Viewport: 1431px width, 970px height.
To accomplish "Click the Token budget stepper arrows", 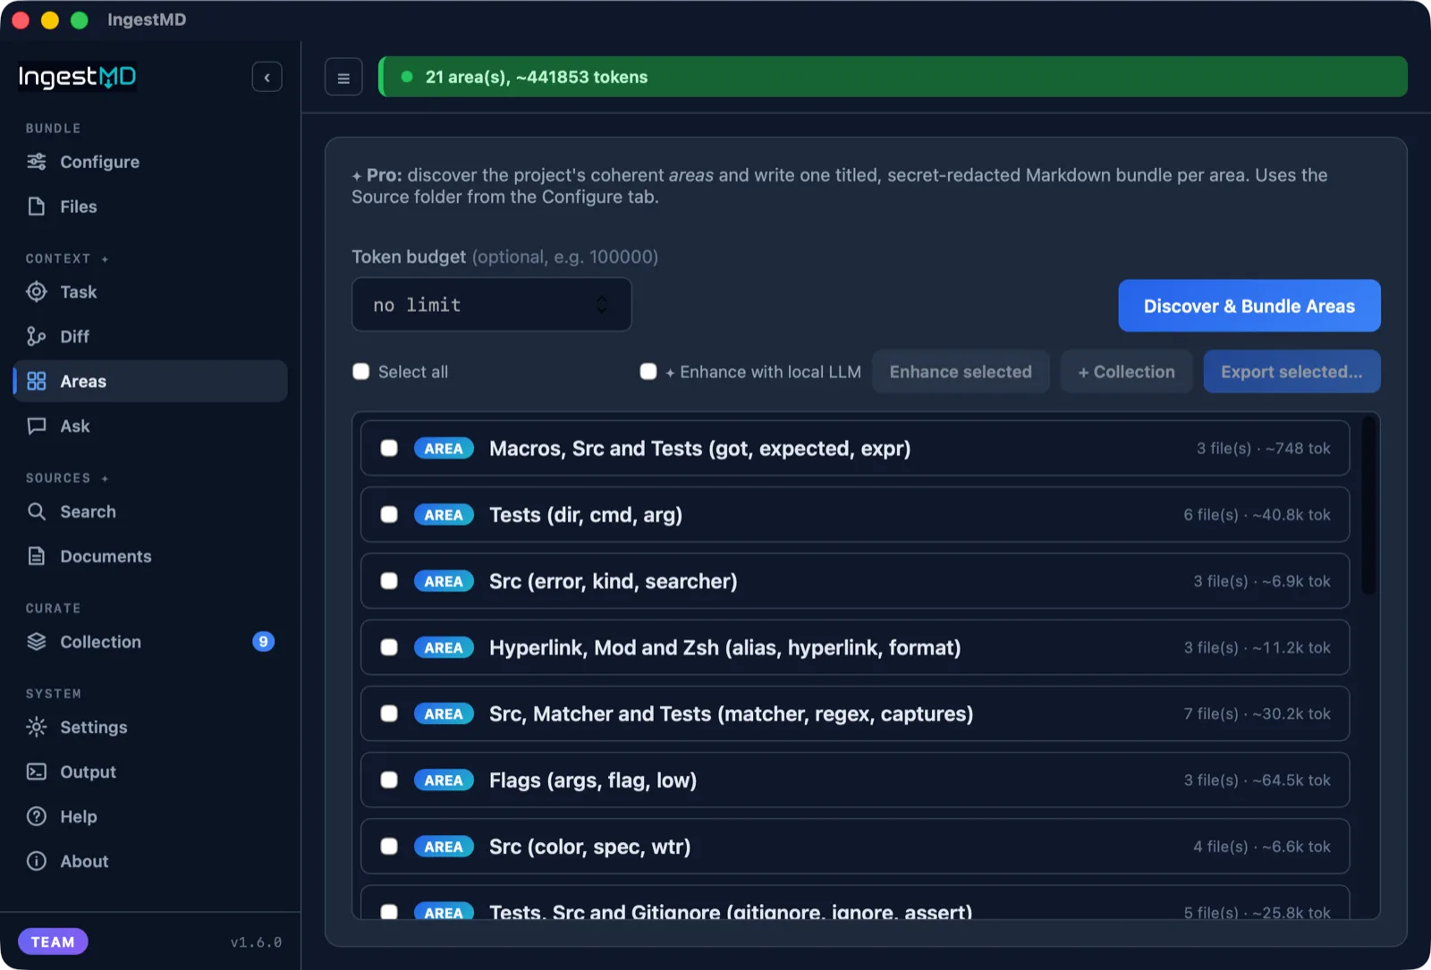I will coord(602,305).
